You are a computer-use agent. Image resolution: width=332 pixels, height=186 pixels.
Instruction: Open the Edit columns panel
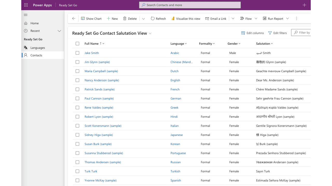pos(252,33)
